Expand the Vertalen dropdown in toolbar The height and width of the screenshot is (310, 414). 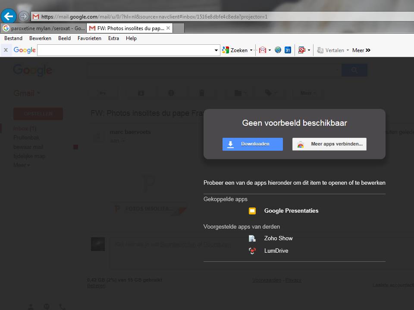click(348, 50)
